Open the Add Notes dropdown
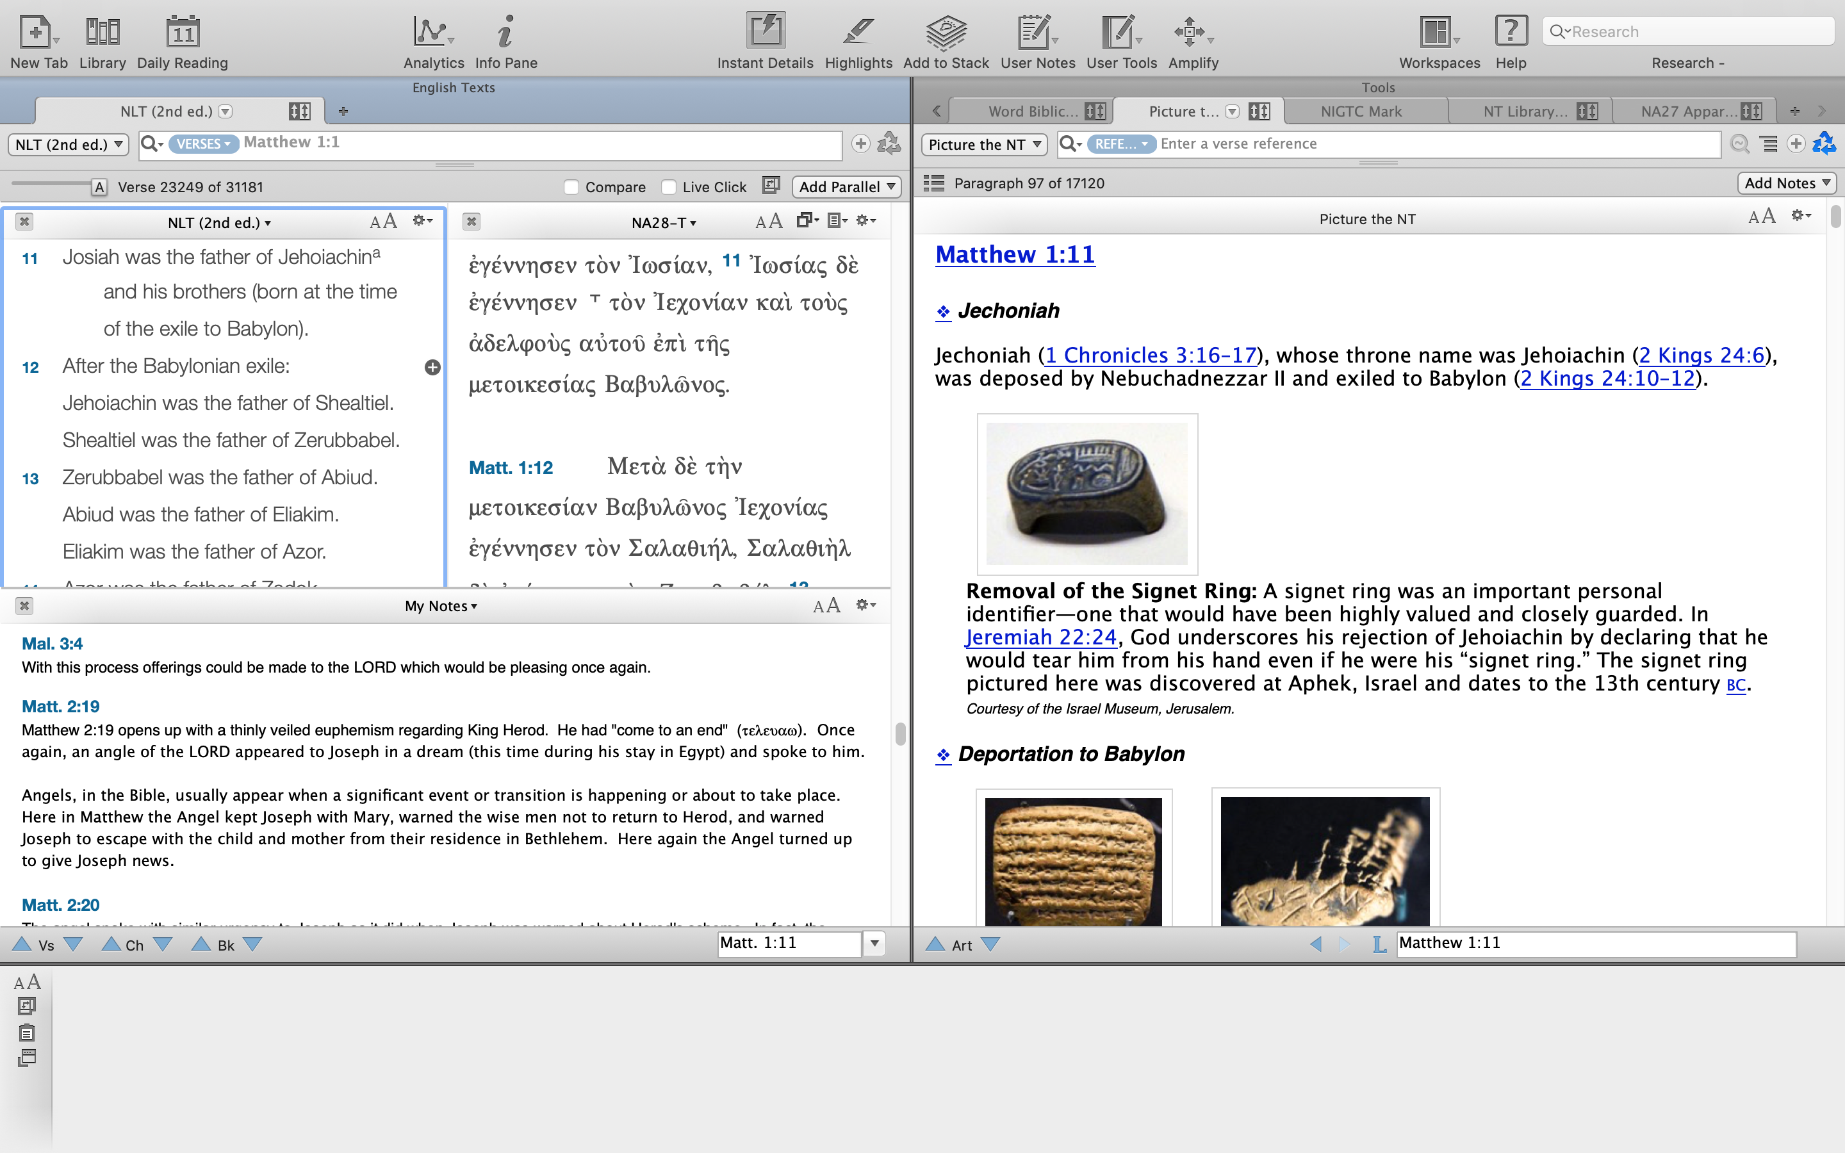The width and height of the screenshot is (1845, 1153). pos(1786,183)
